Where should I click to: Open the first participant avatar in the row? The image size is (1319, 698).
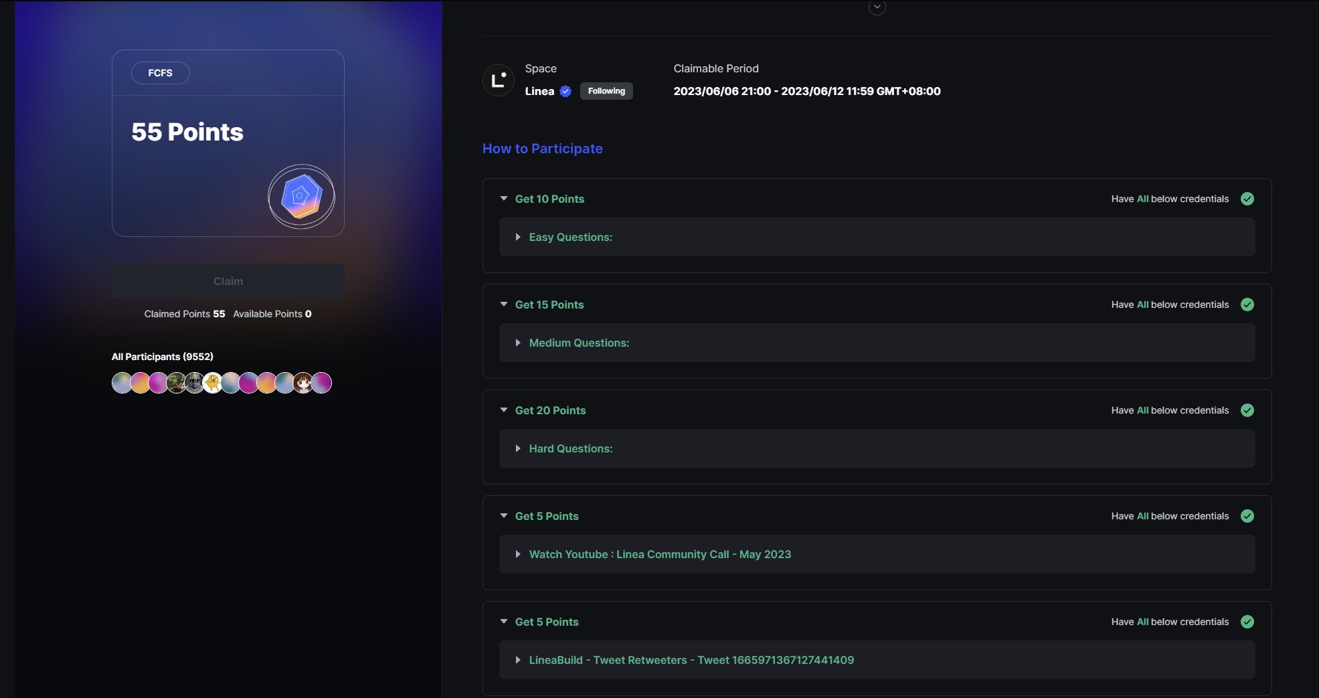coord(122,383)
